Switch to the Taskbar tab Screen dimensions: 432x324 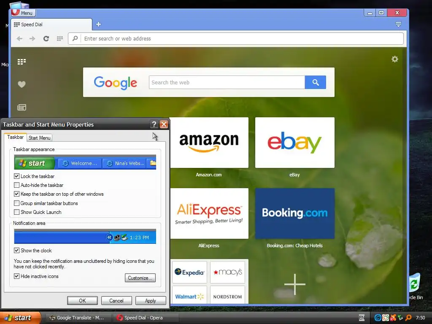pos(16,137)
